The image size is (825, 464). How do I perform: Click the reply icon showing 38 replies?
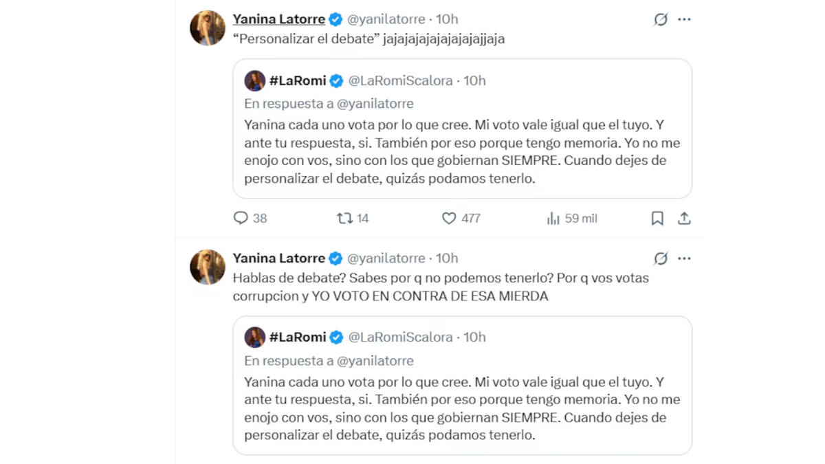click(x=241, y=218)
